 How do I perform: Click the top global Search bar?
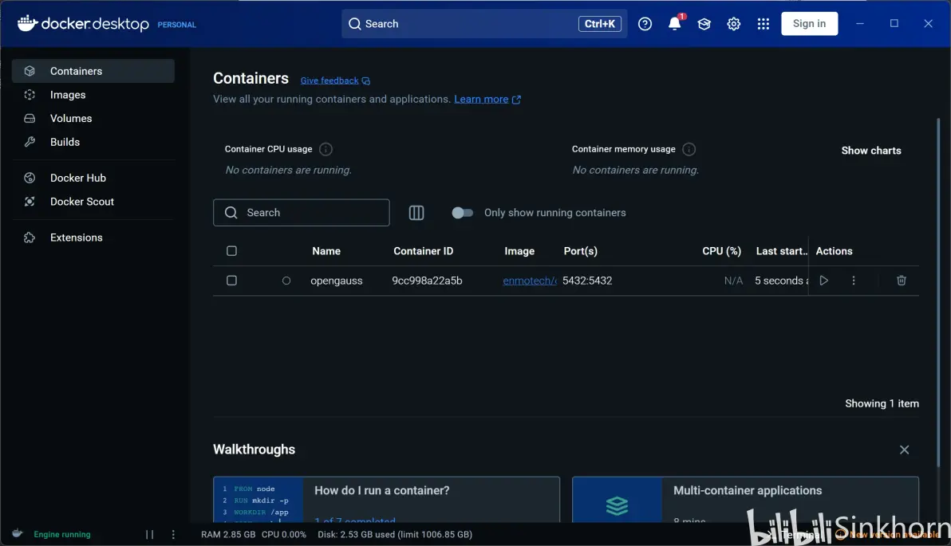(484, 24)
